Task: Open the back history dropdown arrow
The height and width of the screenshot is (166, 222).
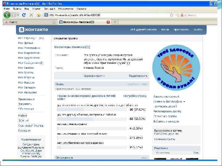Action: coord(18,15)
